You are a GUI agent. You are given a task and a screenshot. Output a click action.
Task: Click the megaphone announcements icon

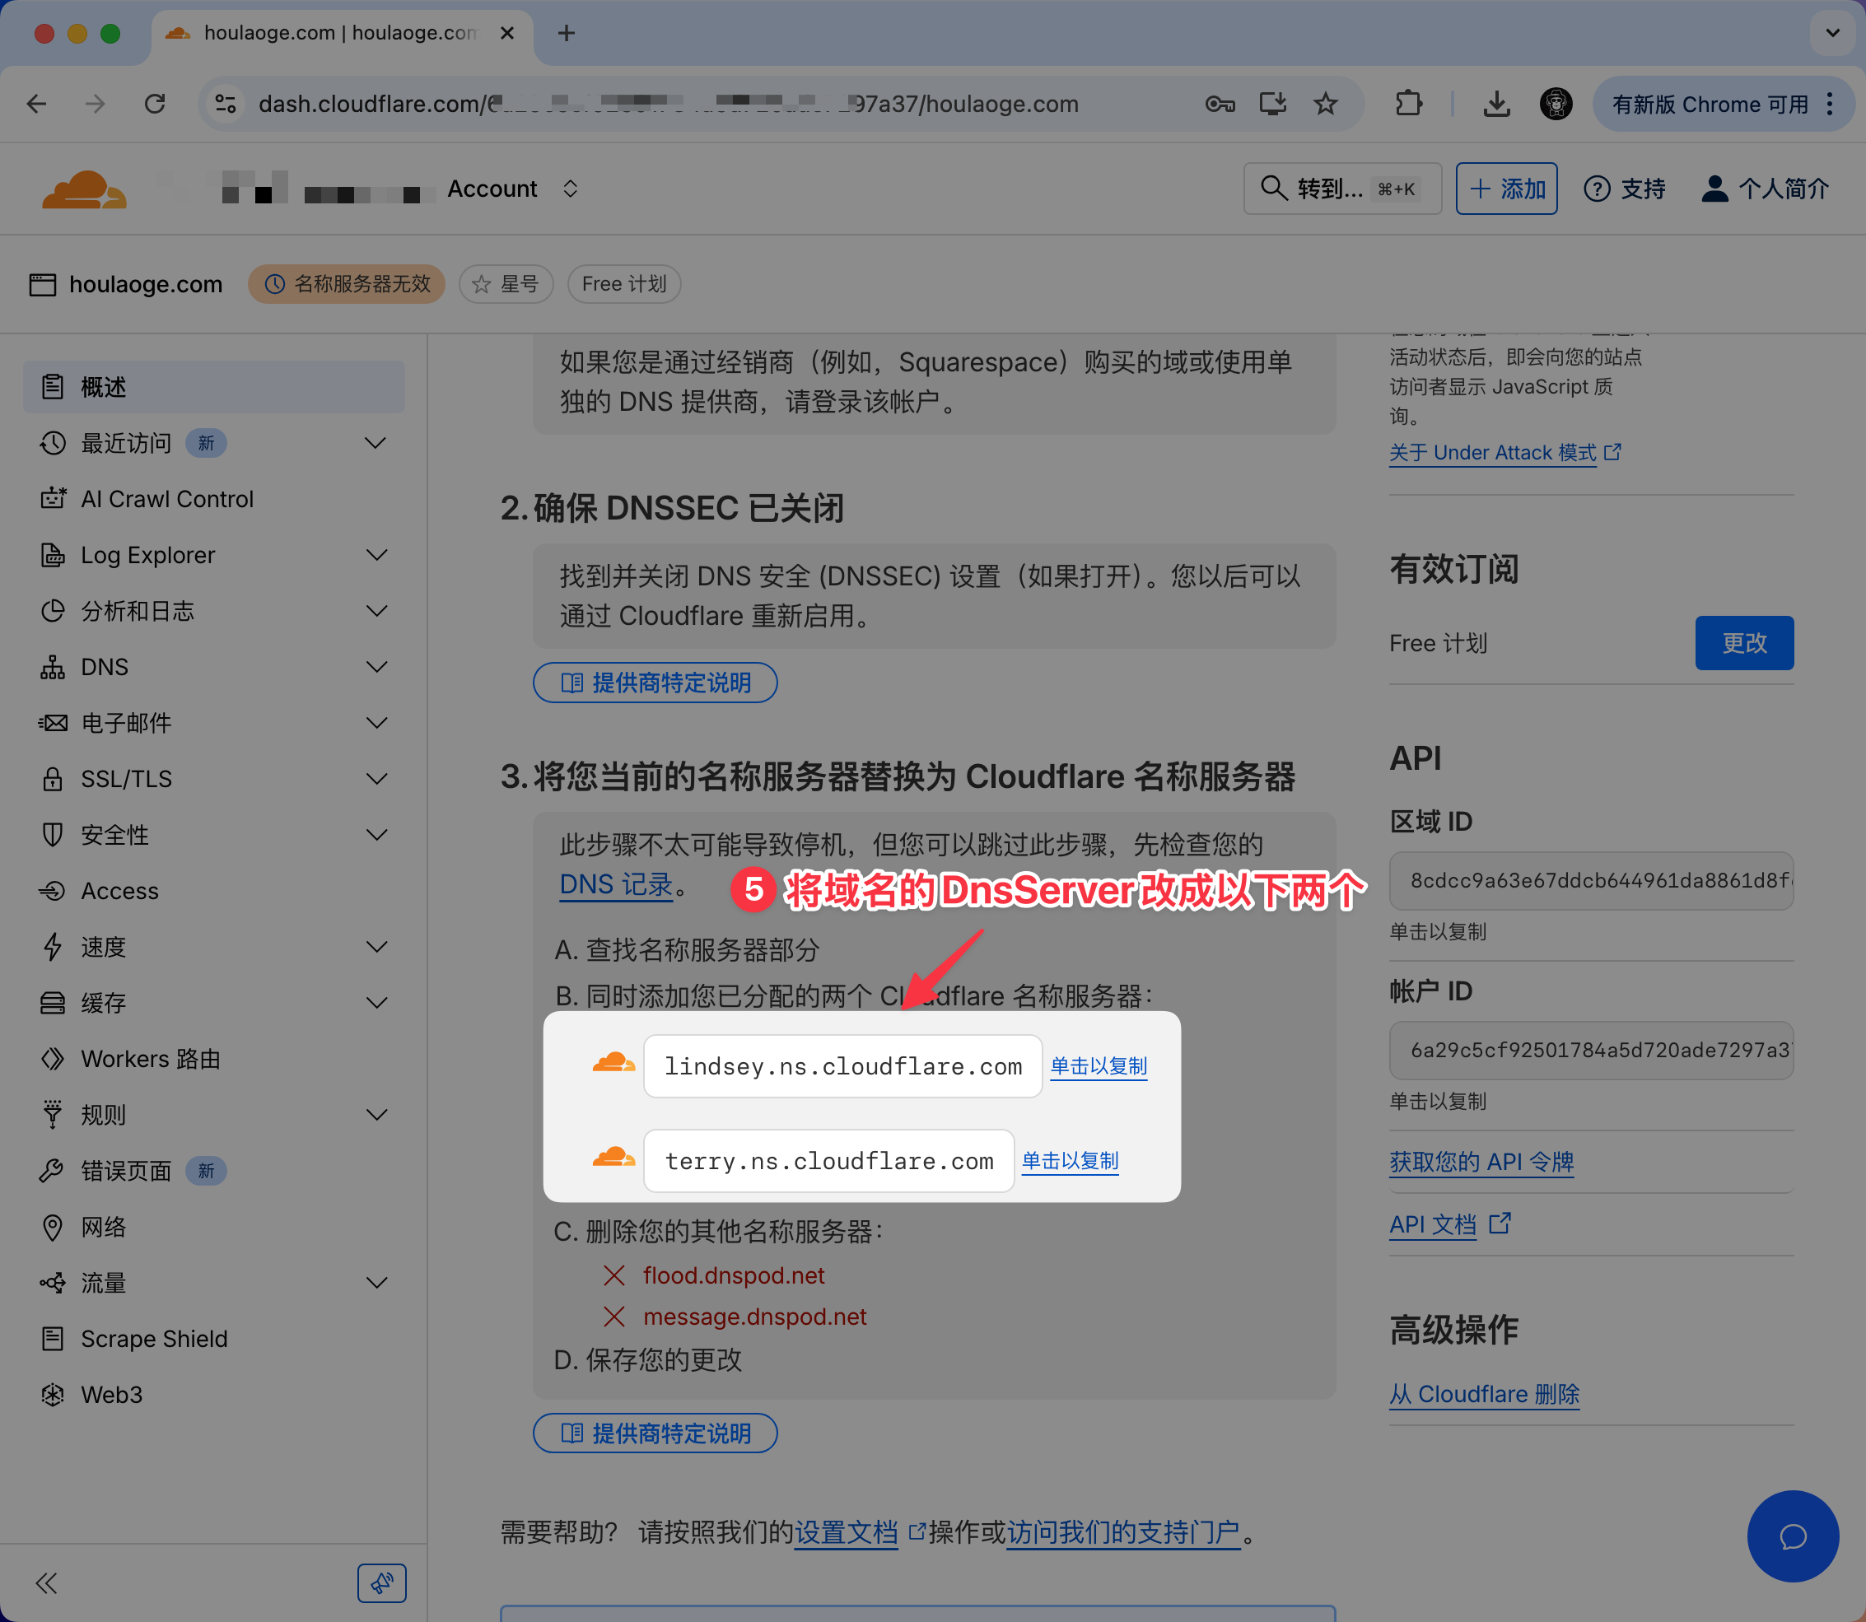point(381,1583)
